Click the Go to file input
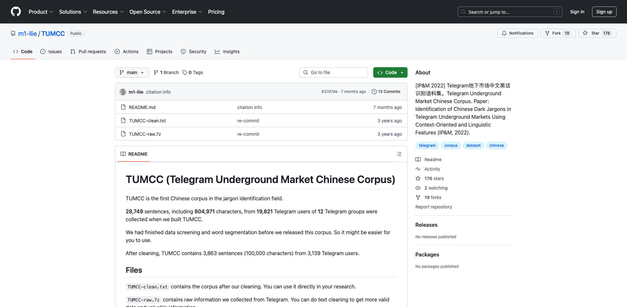 click(x=333, y=72)
